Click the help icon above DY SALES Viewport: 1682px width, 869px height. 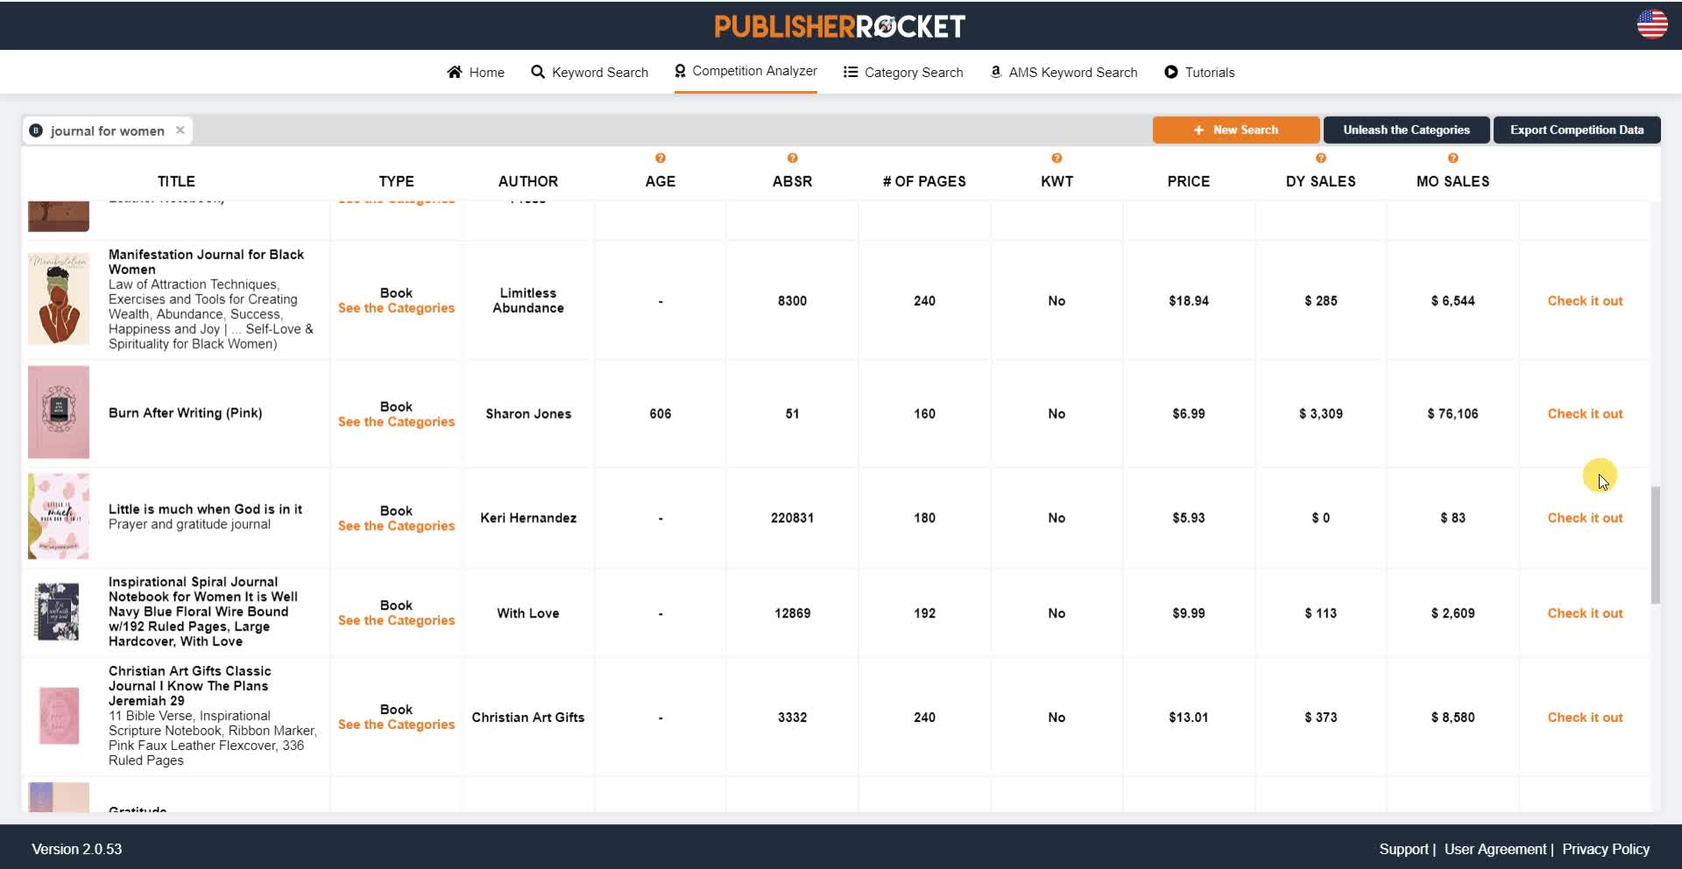[1320, 158]
